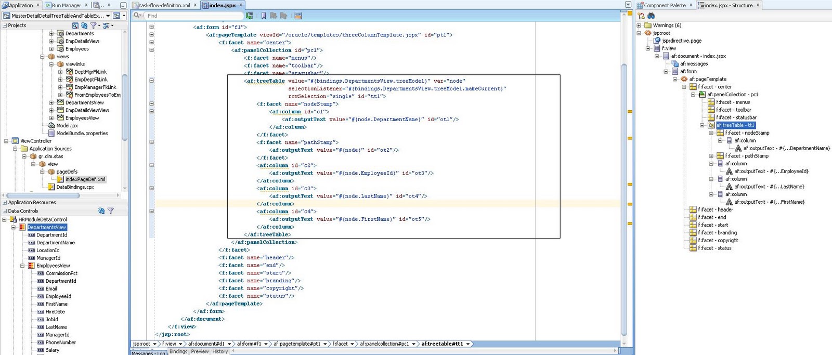Collapse af:form code fold in gutter
This screenshot has width=832, height=355.
point(152,27)
